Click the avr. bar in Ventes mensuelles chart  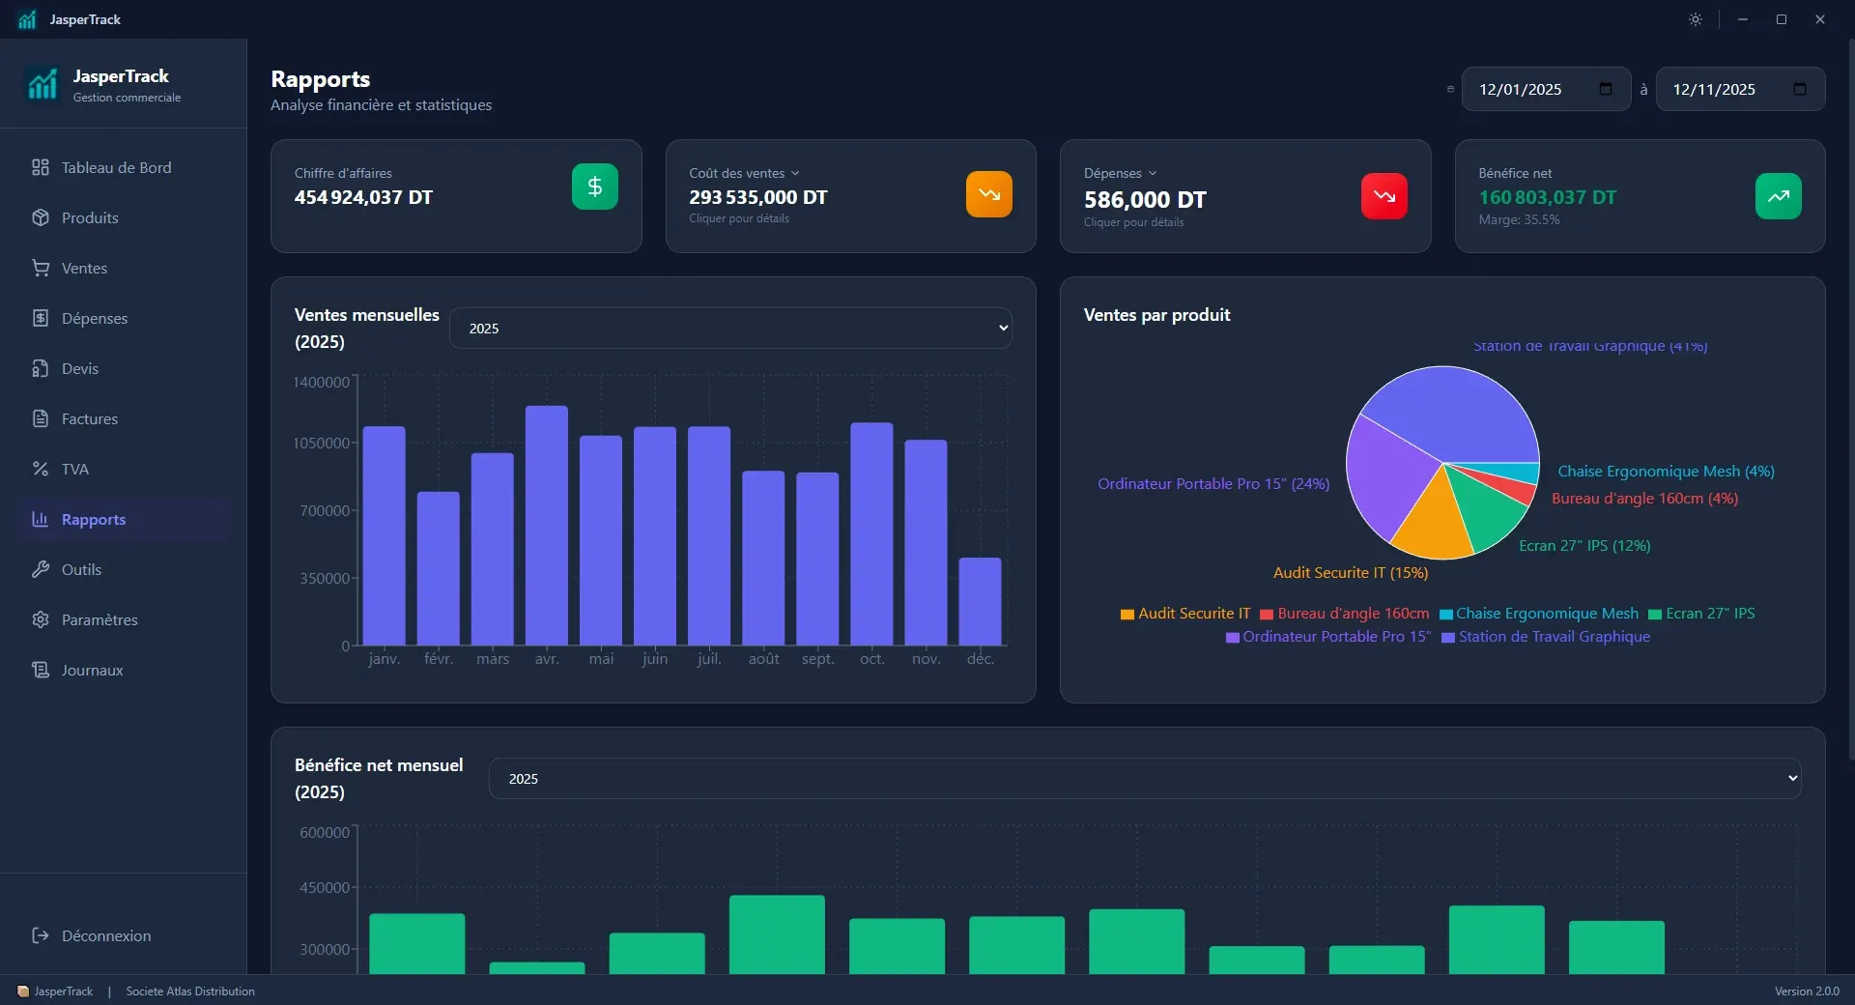[547, 526]
